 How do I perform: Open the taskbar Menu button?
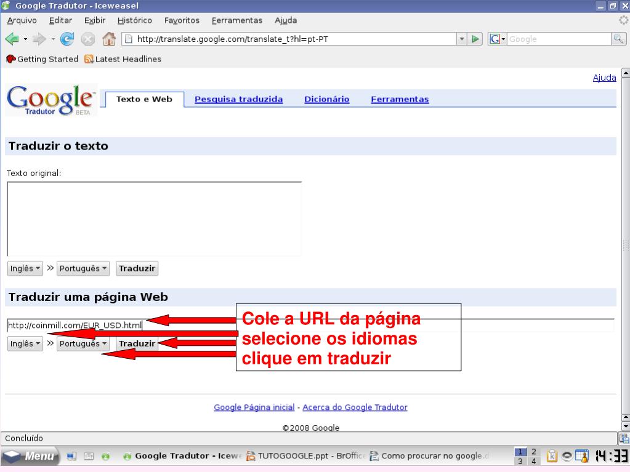30,456
